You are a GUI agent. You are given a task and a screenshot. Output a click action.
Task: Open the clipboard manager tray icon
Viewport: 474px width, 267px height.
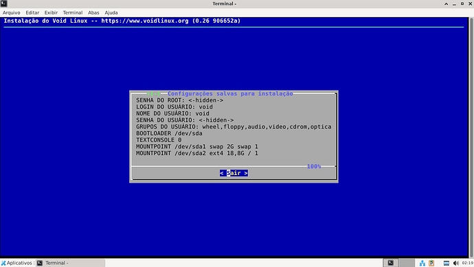[431, 264]
